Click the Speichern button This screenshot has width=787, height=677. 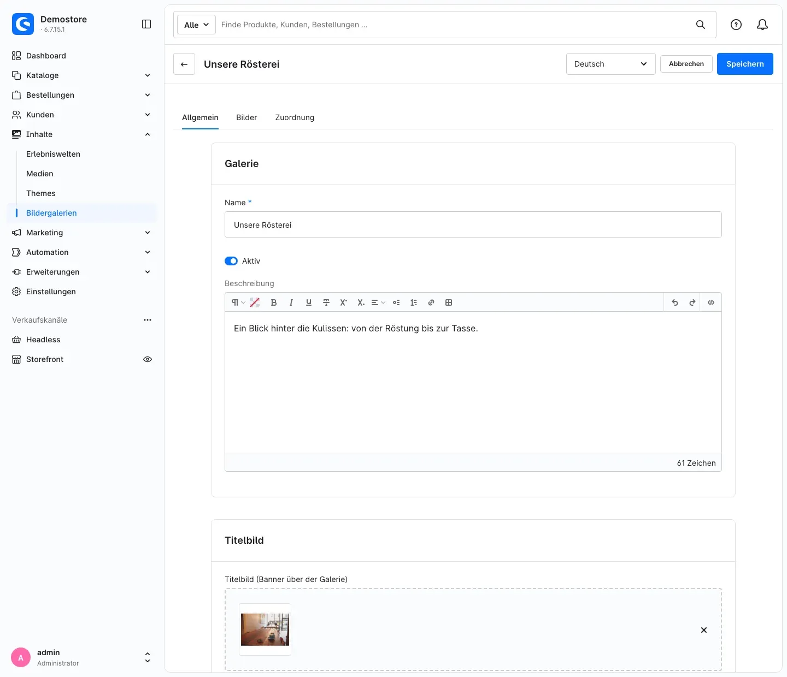click(745, 64)
